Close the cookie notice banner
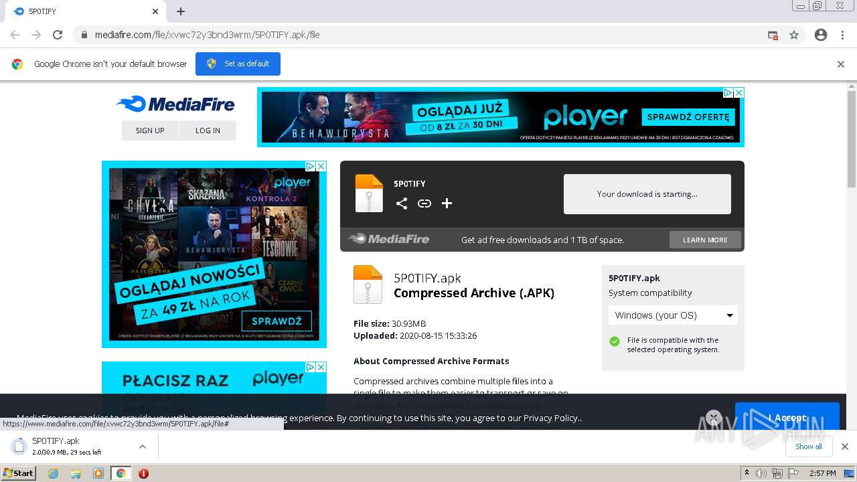The image size is (857, 482). point(714,418)
